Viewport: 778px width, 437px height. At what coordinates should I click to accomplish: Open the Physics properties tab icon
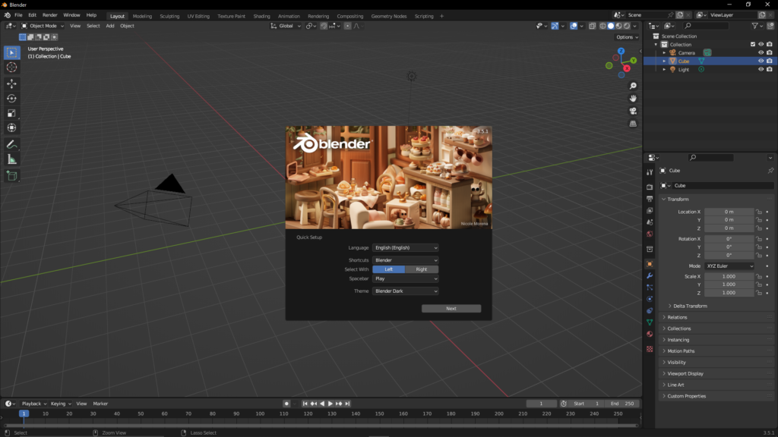point(650,299)
